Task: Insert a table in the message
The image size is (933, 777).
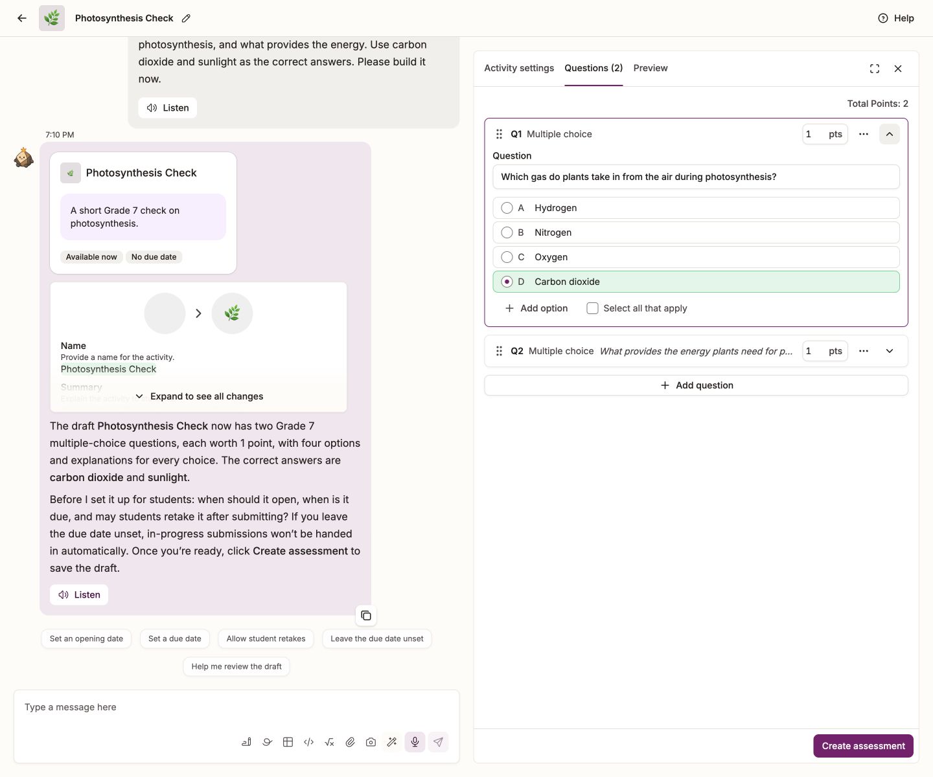Action: tap(288, 742)
